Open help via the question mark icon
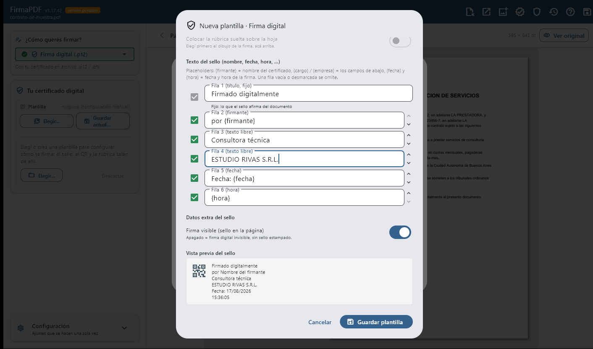The height and width of the screenshot is (349, 593). pos(570,12)
